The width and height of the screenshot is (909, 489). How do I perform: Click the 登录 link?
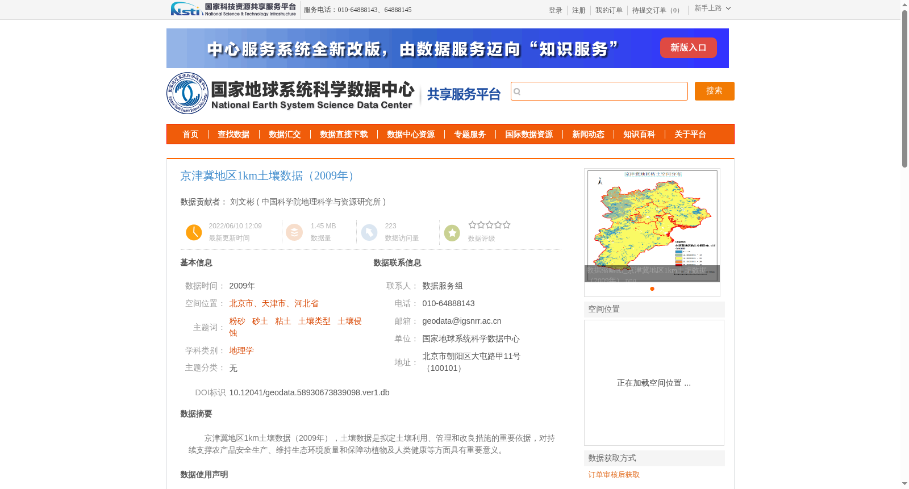555,10
